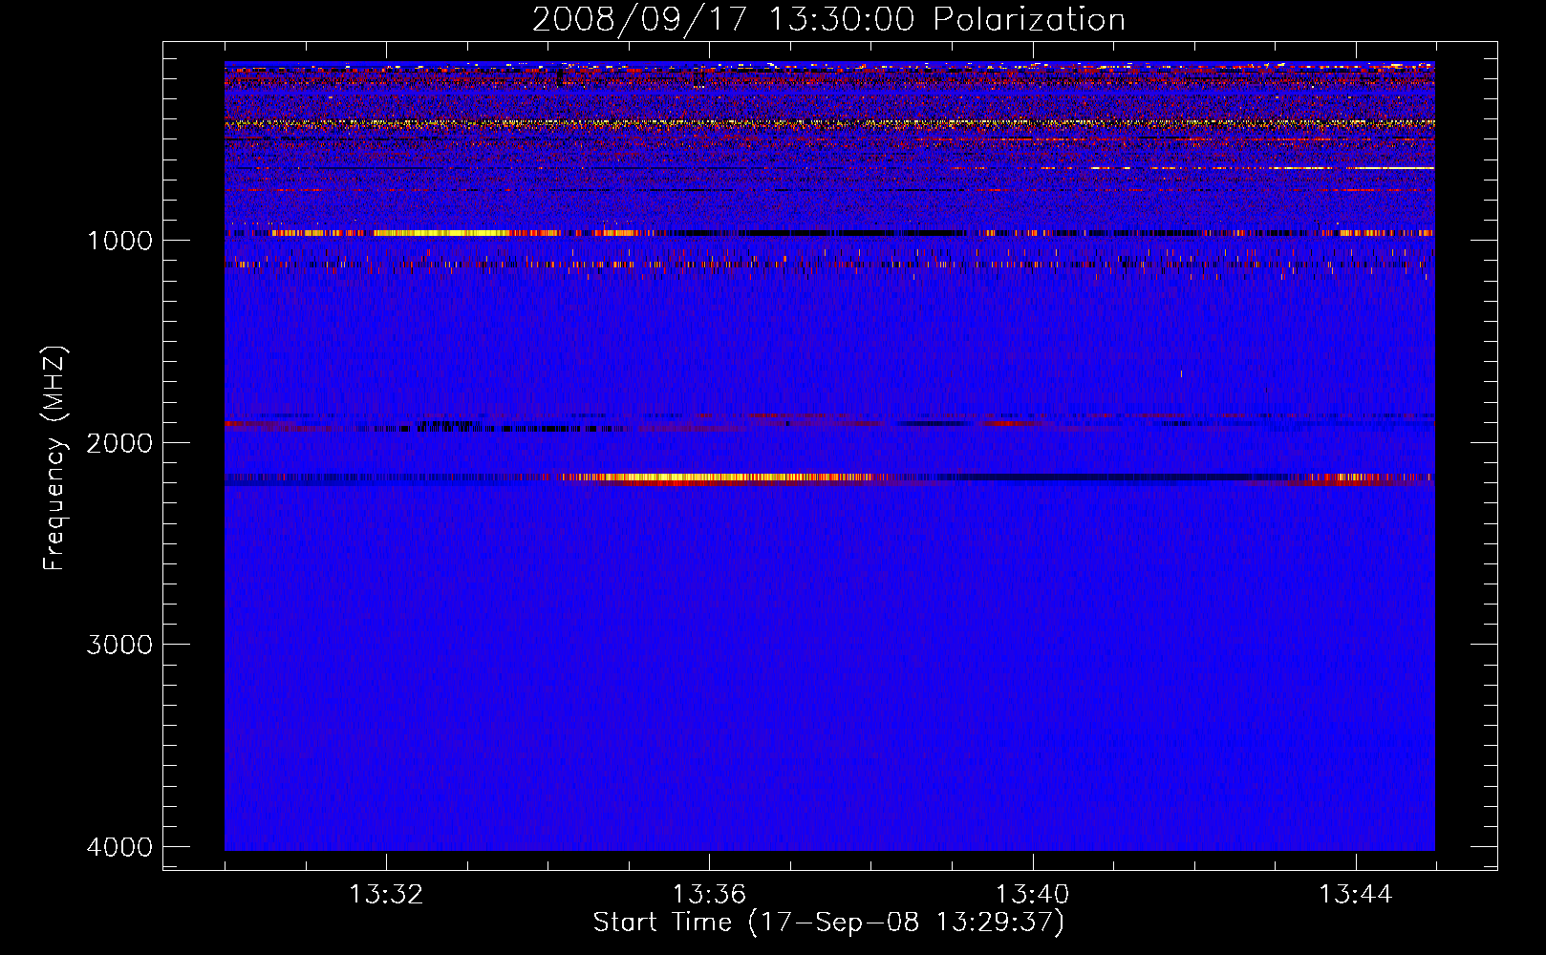Click the bright yellow emission band near 2200 MHz
This screenshot has width=1546, height=955.
click(717, 477)
